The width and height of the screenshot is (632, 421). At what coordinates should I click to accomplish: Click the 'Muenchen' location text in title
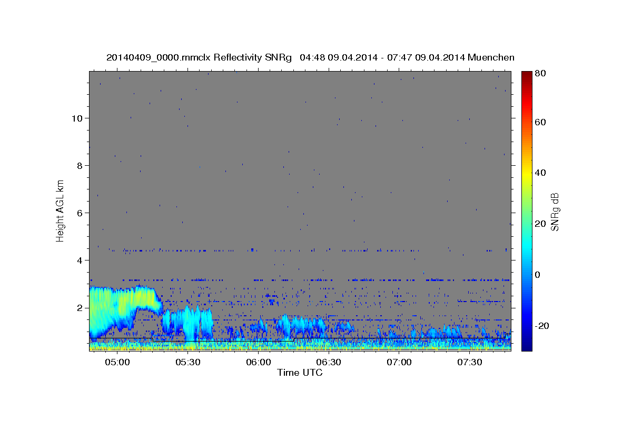pos(491,57)
